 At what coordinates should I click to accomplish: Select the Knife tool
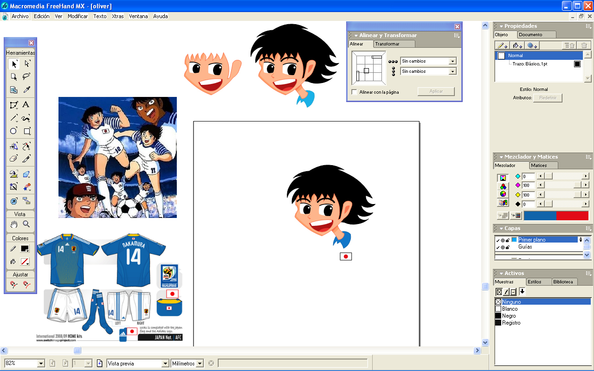click(x=26, y=159)
